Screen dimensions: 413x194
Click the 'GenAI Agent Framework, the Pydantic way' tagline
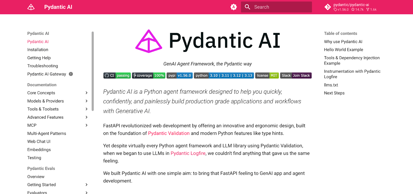208,64
